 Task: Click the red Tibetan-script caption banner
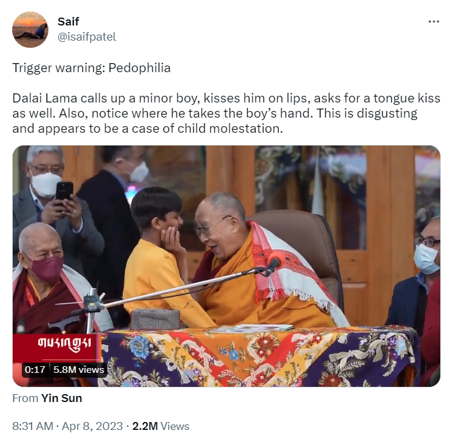pos(57,347)
